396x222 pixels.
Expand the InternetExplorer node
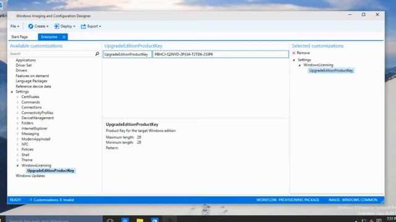coord(17,128)
